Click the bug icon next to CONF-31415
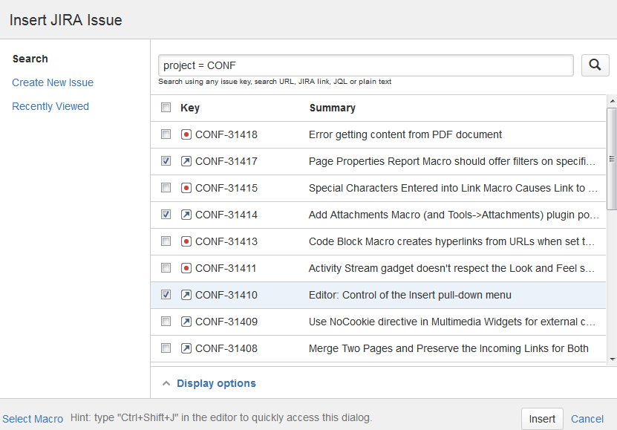The width and height of the screenshot is (617, 430). pos(186,188)
